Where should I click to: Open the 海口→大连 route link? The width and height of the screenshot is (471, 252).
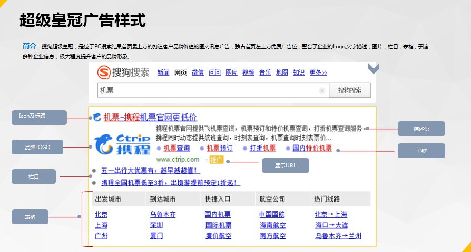331,225
